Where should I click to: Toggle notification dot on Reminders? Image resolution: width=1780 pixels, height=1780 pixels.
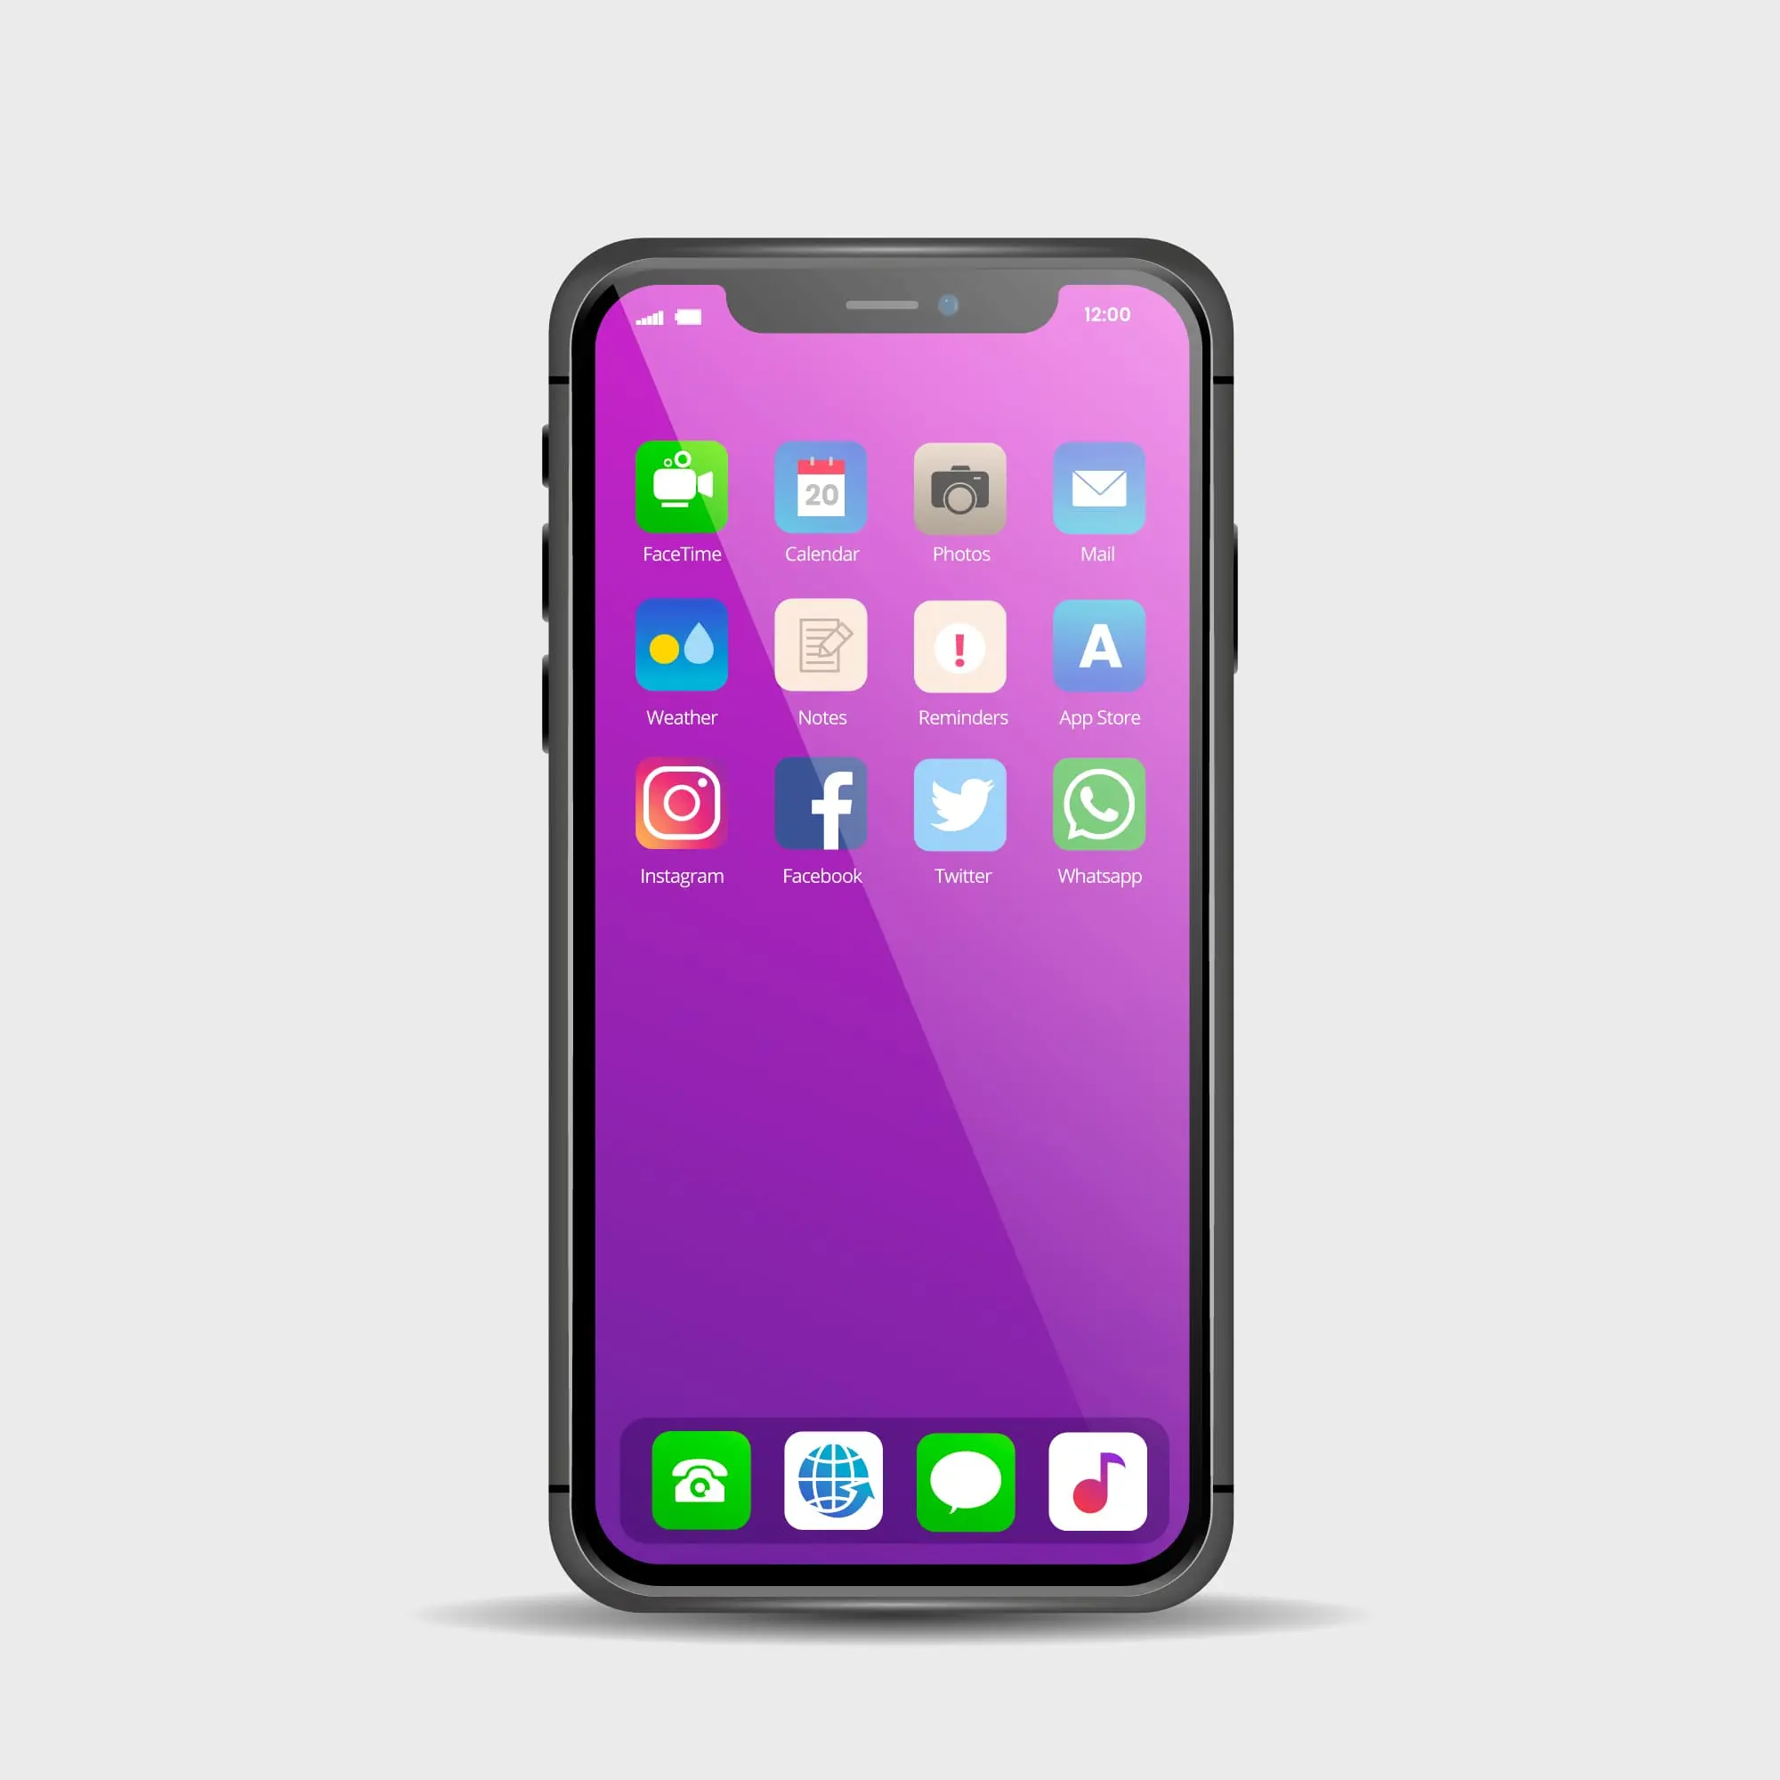click(960, 652)
